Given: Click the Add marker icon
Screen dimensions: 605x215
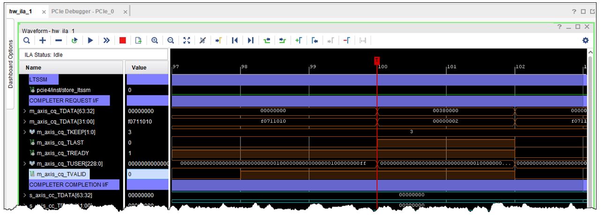Looking at the screenshot, I should point(299,40).
